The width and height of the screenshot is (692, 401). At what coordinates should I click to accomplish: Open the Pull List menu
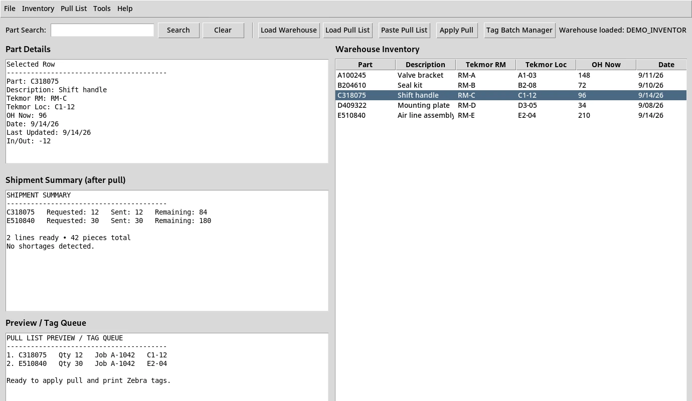point(74,9)
